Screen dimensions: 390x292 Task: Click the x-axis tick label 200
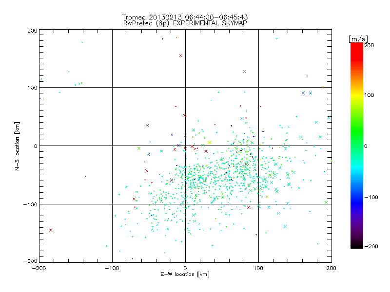point(331,268)
